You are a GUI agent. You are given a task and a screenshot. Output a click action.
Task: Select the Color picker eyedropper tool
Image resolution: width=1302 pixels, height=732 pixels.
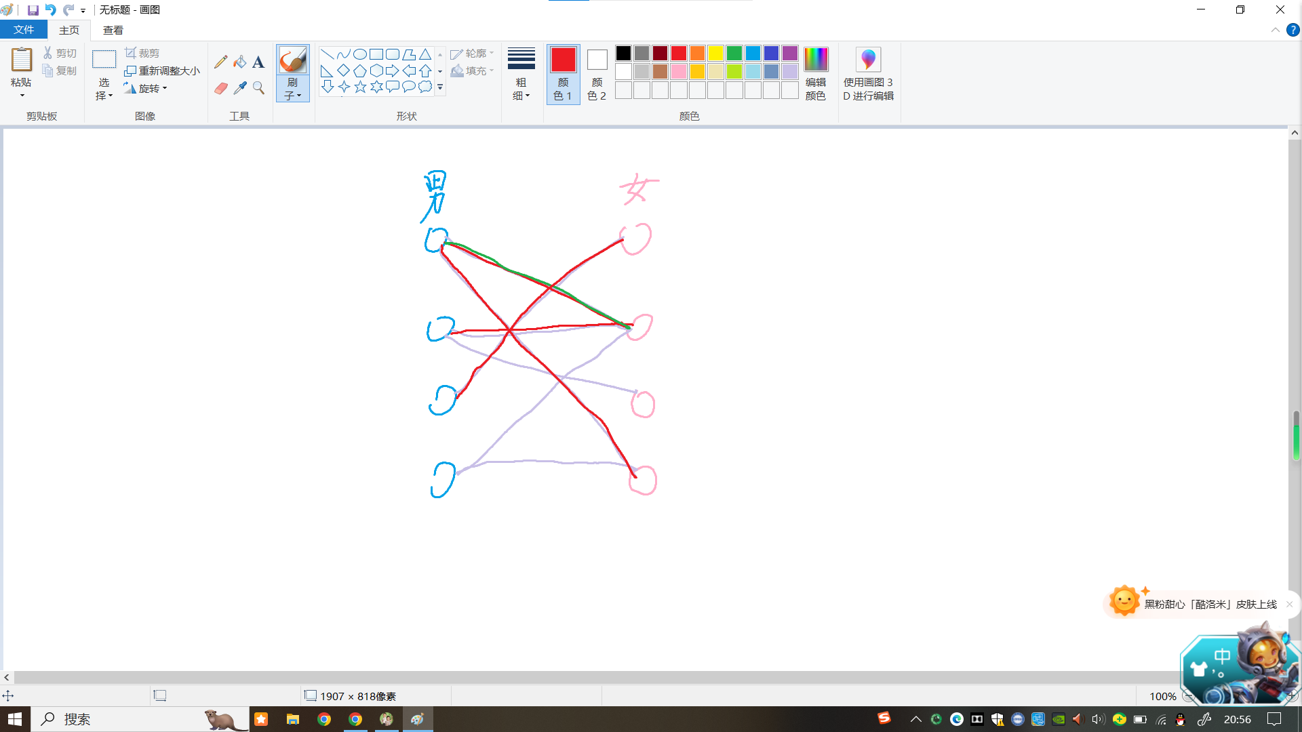pyautogui.click(x=240, y=88)
